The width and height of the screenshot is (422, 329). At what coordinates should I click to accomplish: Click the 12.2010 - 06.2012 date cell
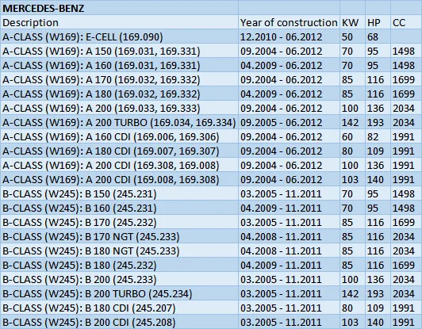pyautogui.click(x=289, y=36)
